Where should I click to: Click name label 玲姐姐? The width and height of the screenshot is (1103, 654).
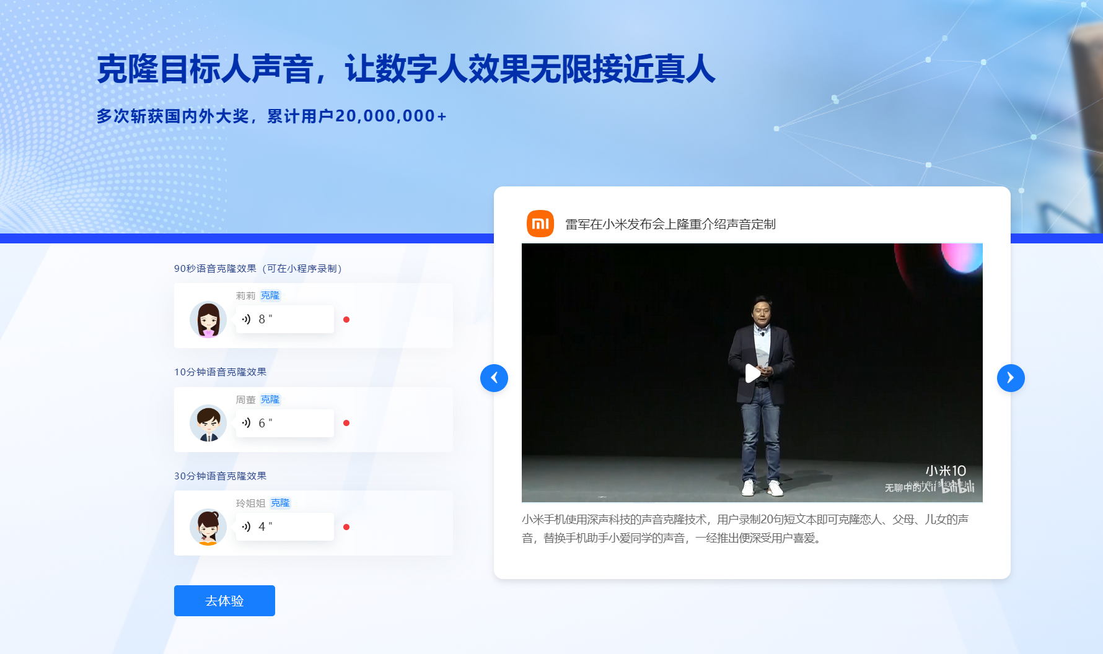click(250, 503)
